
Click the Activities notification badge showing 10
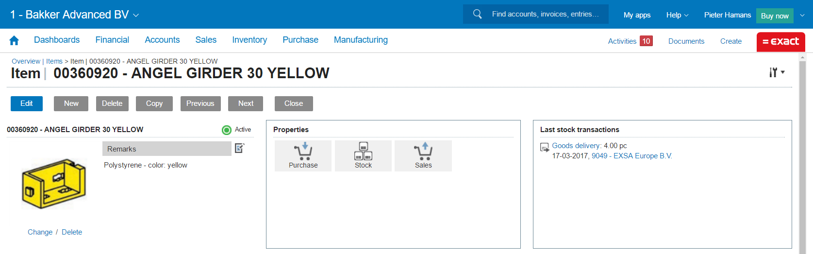pyautogui.click(x=646, y=41)
